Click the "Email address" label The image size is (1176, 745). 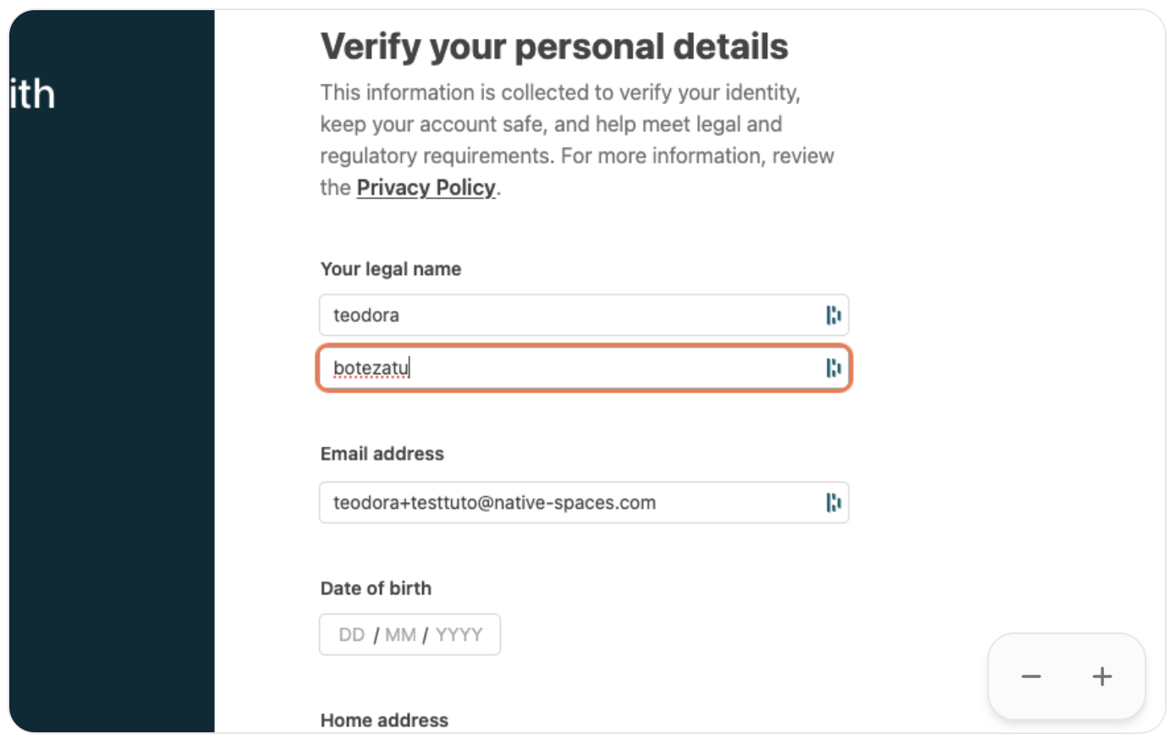382,454
